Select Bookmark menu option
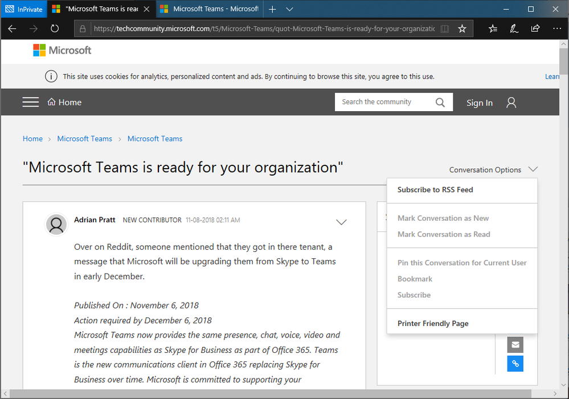Viewport: 569px width, 399px height. [x=415, y=279]
